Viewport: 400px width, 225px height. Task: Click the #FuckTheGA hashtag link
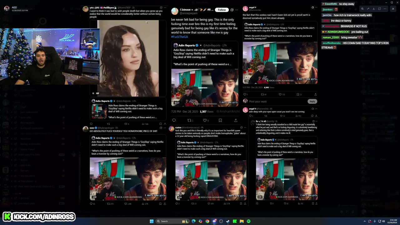click(179, 37)
